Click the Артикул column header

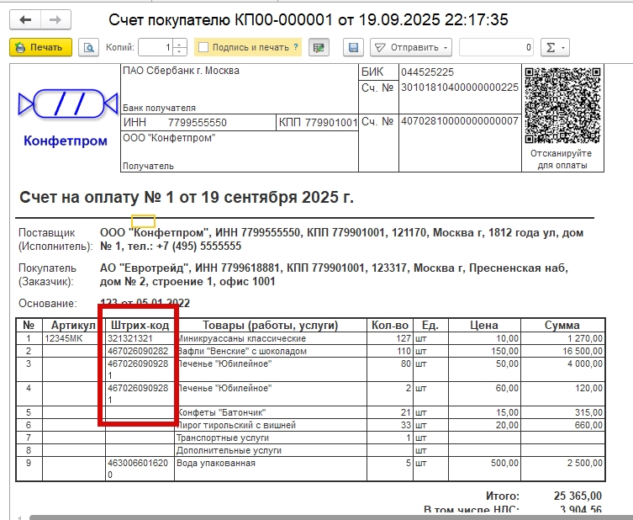[x=73, y=326]
